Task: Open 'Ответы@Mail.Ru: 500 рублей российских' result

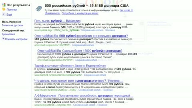Action: [x=81, y=36]
